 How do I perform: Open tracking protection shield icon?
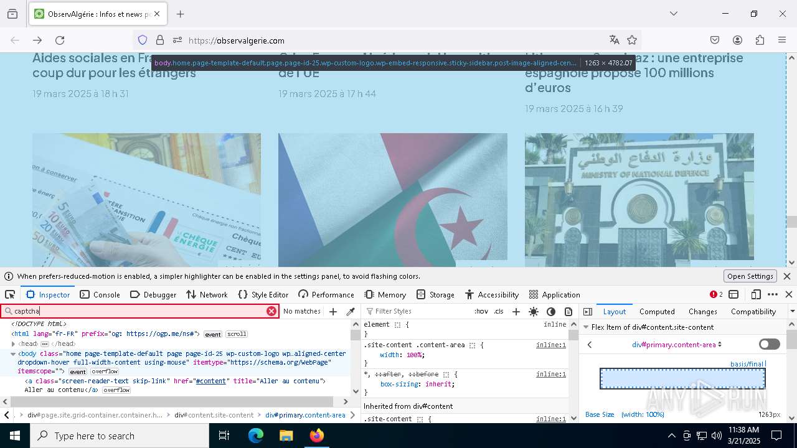[x=143, y=40]
